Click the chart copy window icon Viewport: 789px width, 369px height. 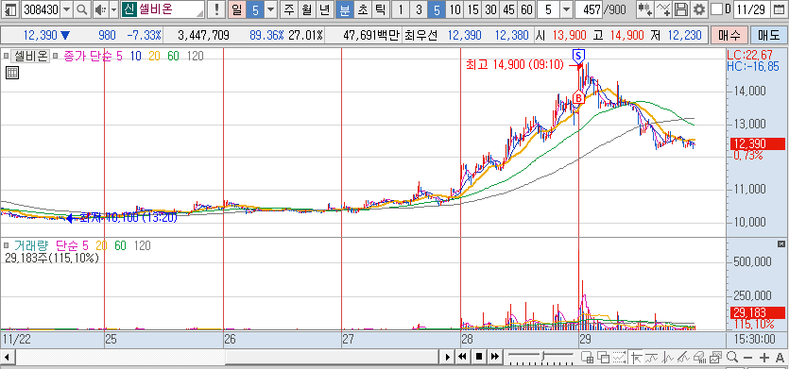(715, 357)
